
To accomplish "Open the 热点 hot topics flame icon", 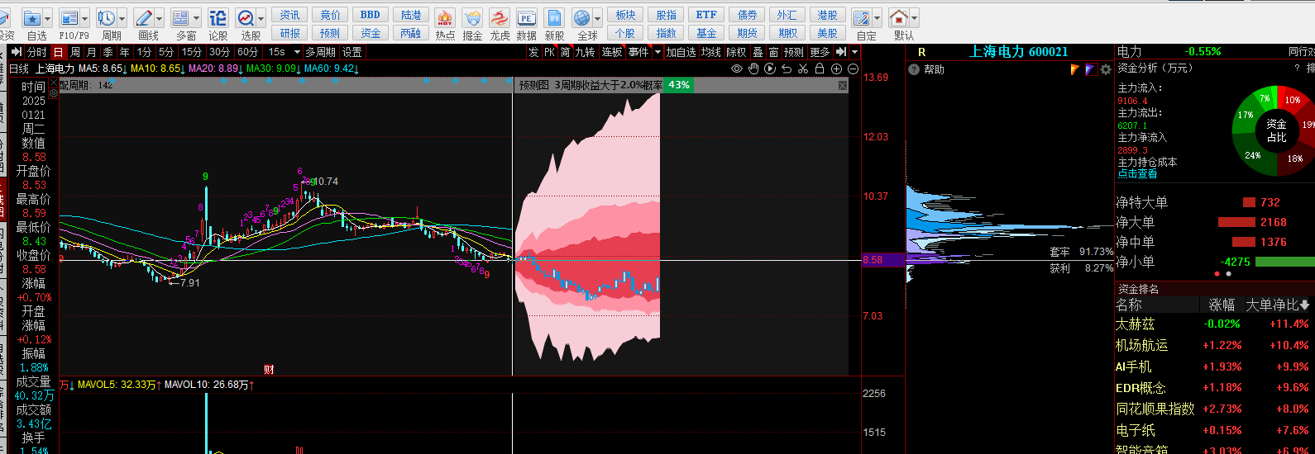I will point(445,19).
